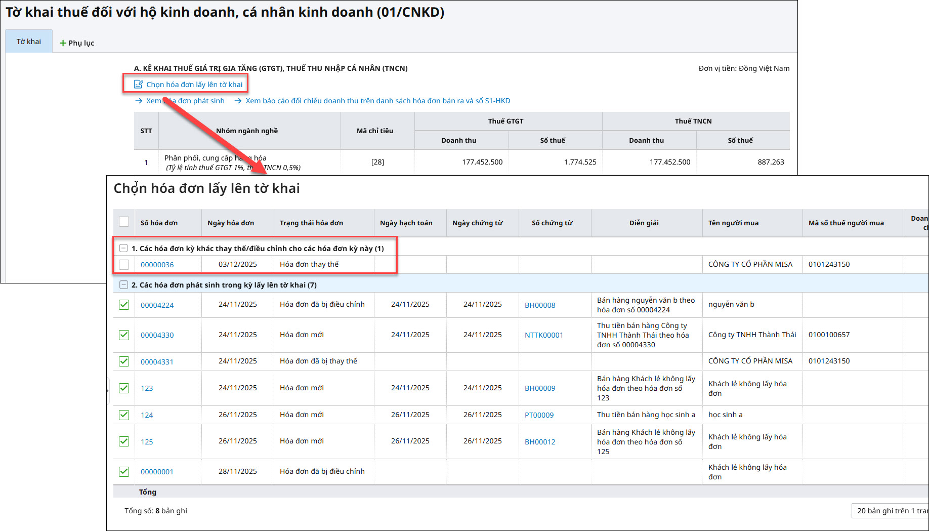Open voucher NTTK00001 link
Viewport: 929px width, 531px height.
click(x=544, y=335)
